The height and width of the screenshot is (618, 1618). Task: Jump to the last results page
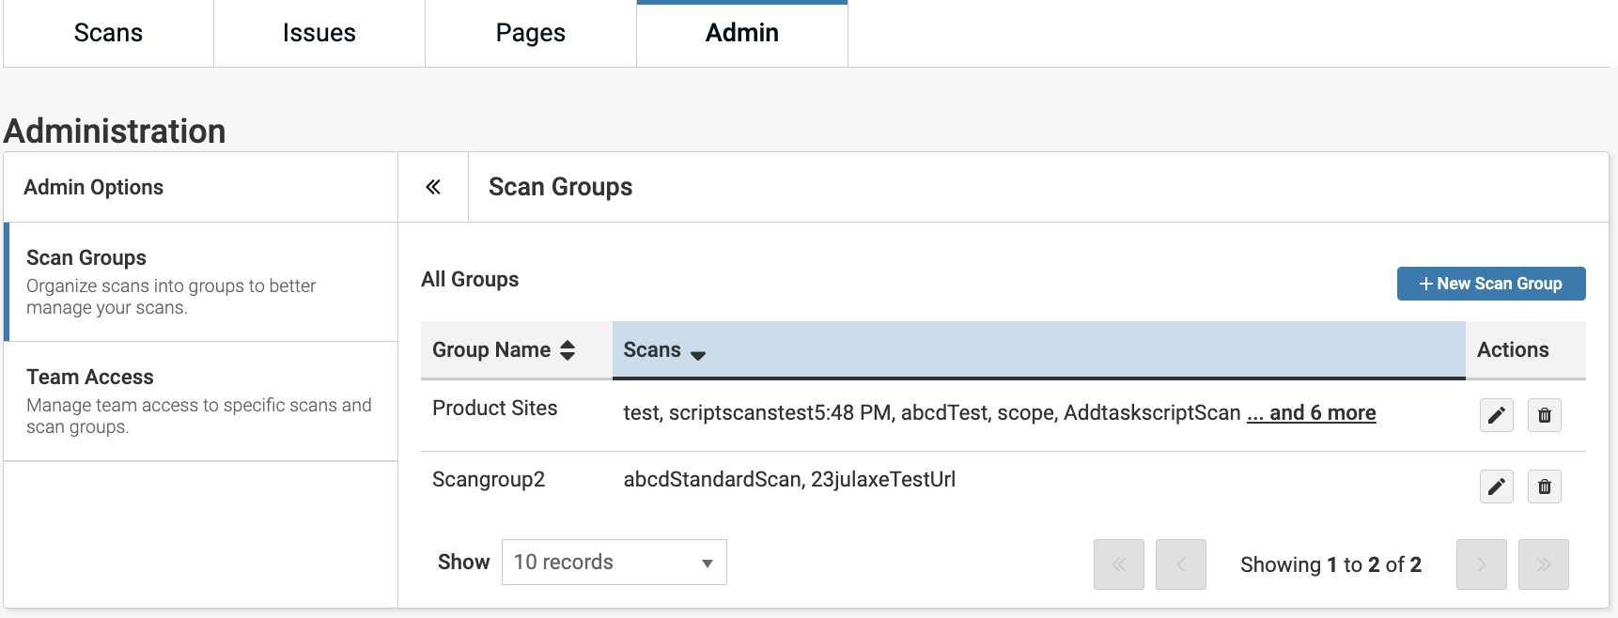[1543, 564]
